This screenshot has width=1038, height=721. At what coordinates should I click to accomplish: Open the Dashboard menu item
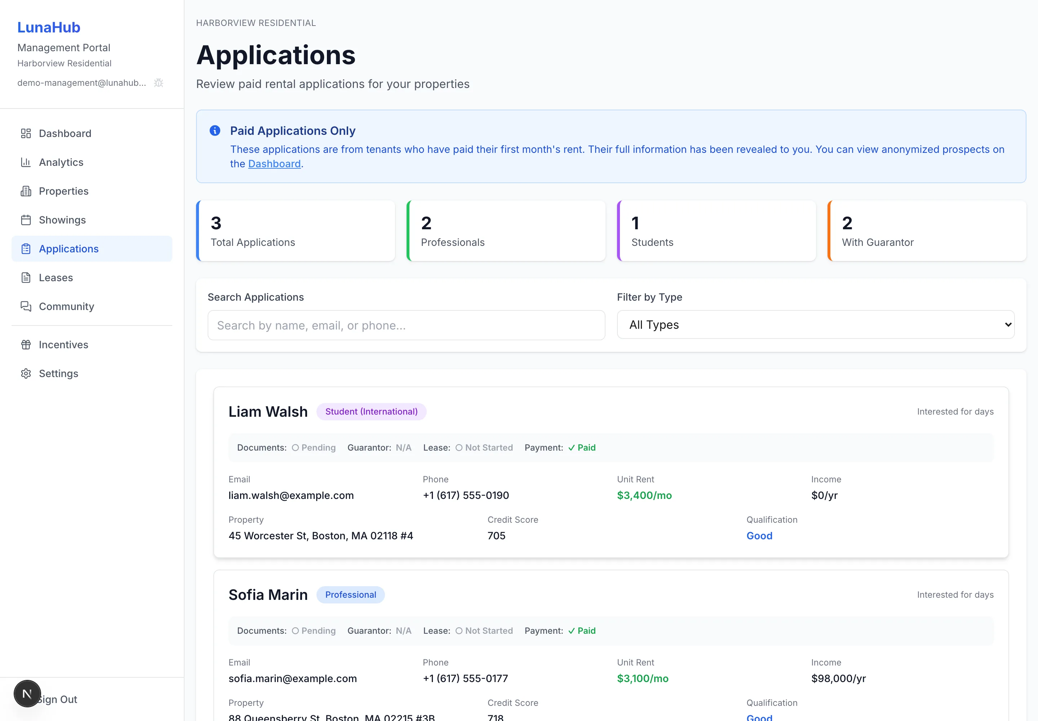pyautogui.click(x=92, y=133)
